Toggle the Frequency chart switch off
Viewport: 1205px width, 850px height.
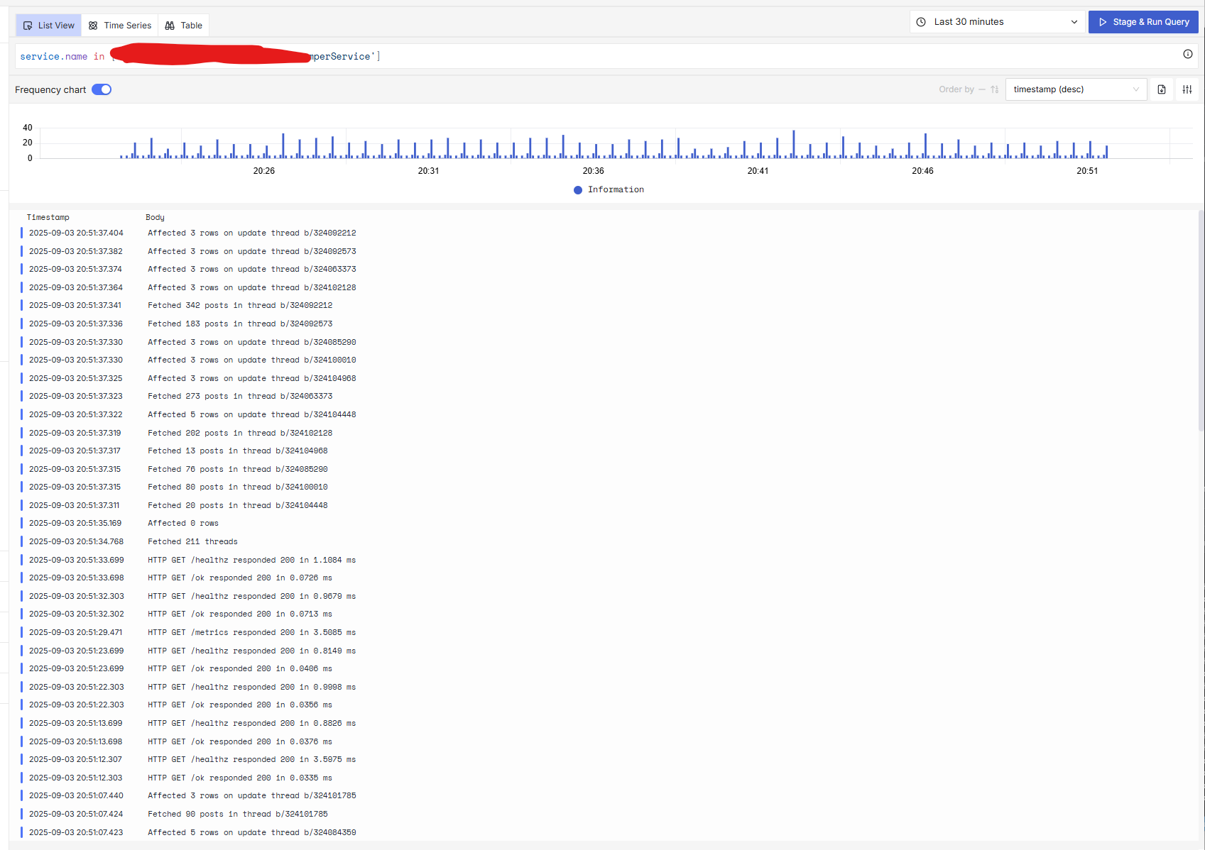click(102, 89)
